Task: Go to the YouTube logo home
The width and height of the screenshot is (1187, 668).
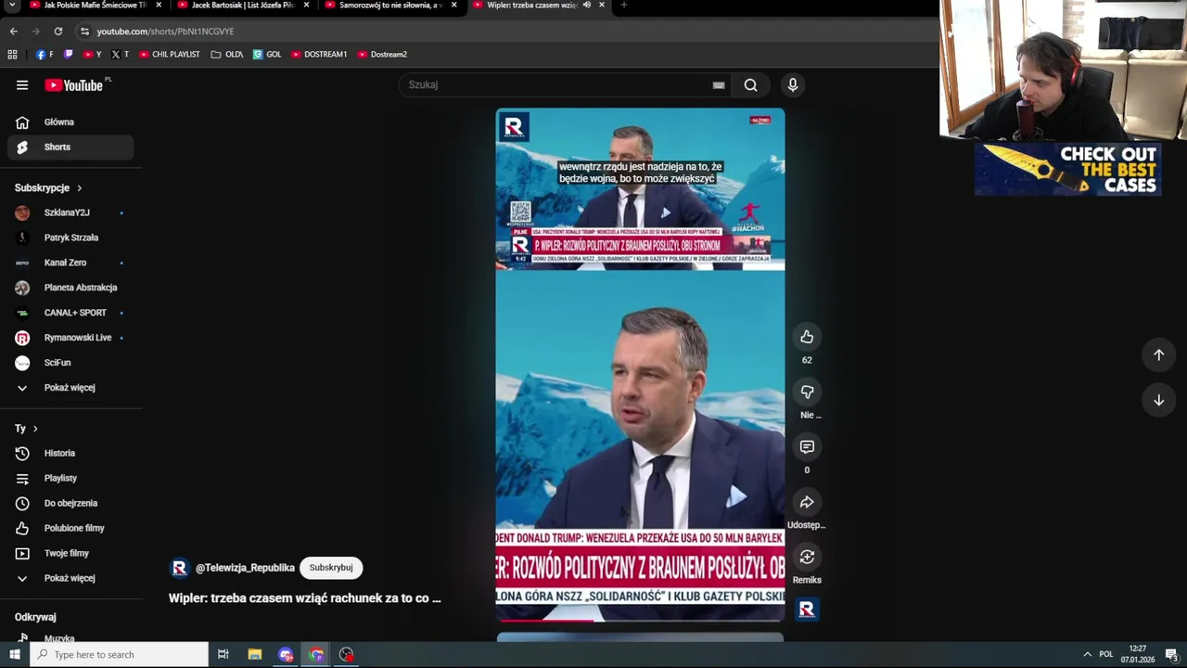Action: [74, 85]
